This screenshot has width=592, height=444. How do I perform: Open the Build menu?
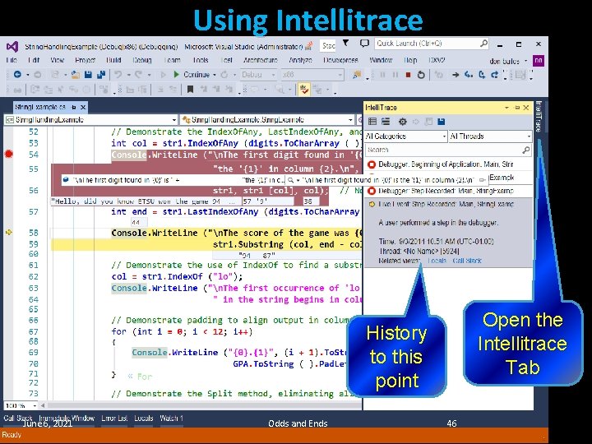coord(113,60)
